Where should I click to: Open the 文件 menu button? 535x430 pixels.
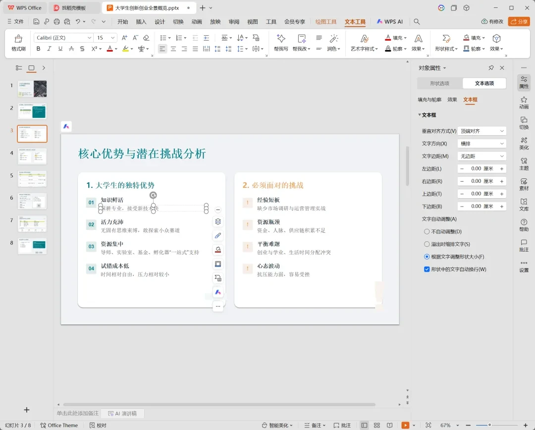[x=15, y=21]
